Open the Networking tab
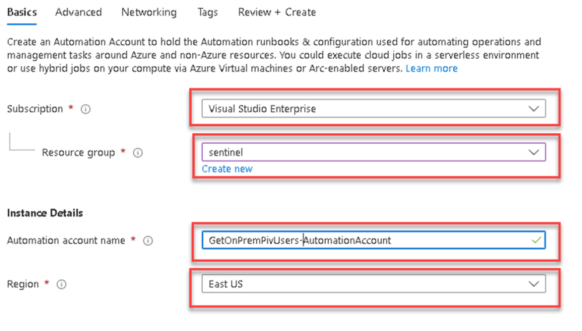 click(x=149, y=12)
